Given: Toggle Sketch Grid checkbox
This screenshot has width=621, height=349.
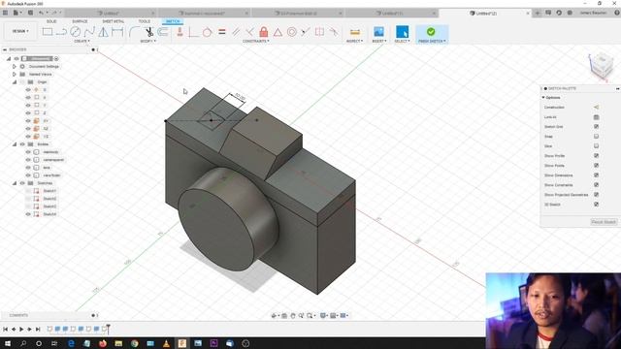Looking at the screenshot, I should click(x=596, y=127).
